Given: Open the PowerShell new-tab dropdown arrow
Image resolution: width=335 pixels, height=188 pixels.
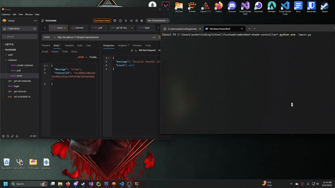Looking at the screenshot, I should [255, 29].
